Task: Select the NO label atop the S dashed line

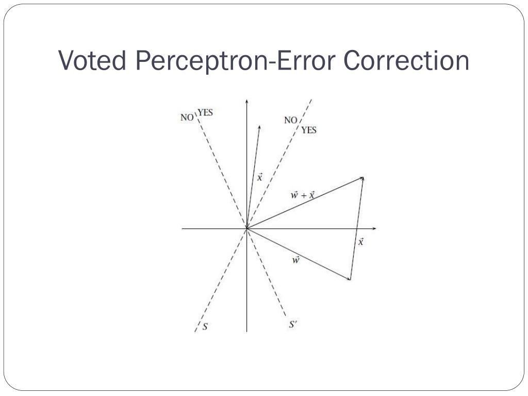Action: (291, 120)
